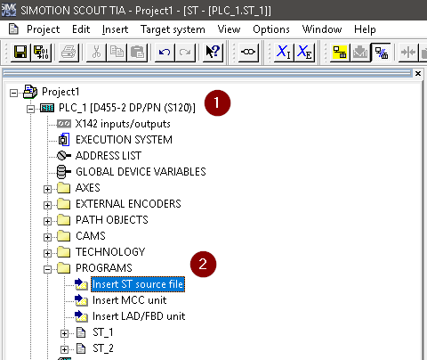Open the XE toolbar icon

304,53
